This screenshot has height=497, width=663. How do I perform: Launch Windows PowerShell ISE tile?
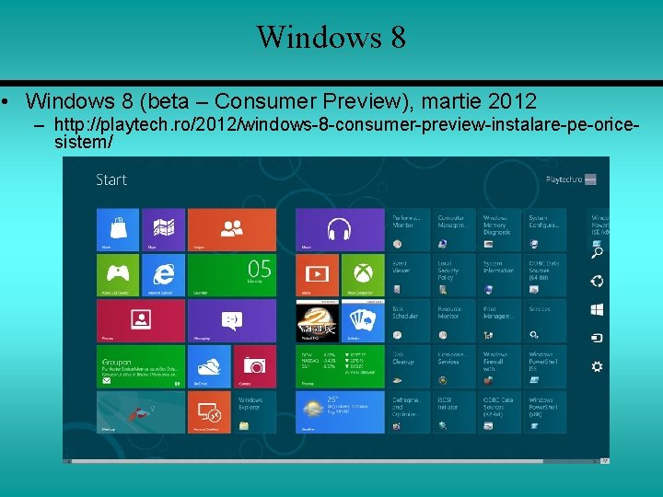point(545,366)
